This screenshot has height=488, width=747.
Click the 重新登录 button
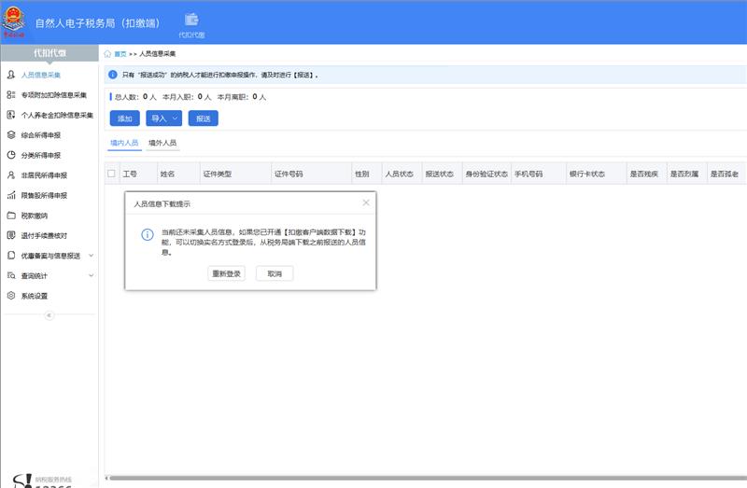[227, 273]
